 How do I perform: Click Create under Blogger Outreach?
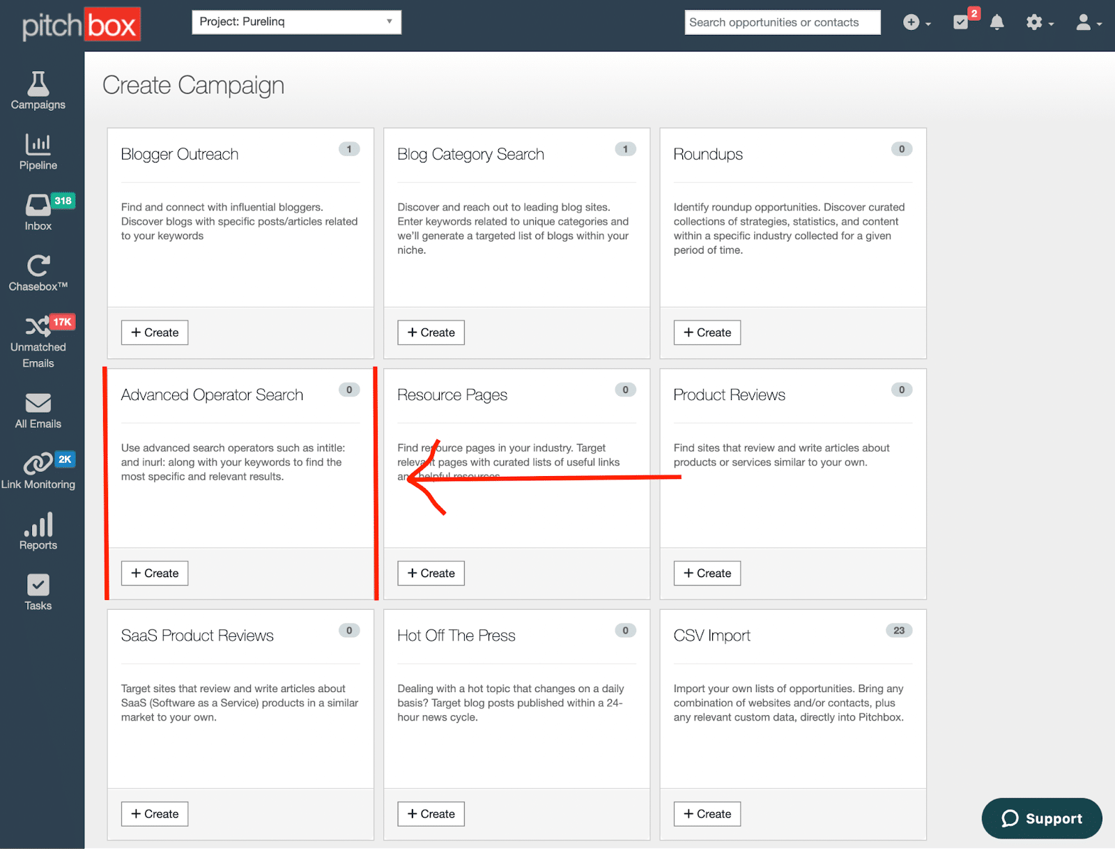click(x=155, y=332)
